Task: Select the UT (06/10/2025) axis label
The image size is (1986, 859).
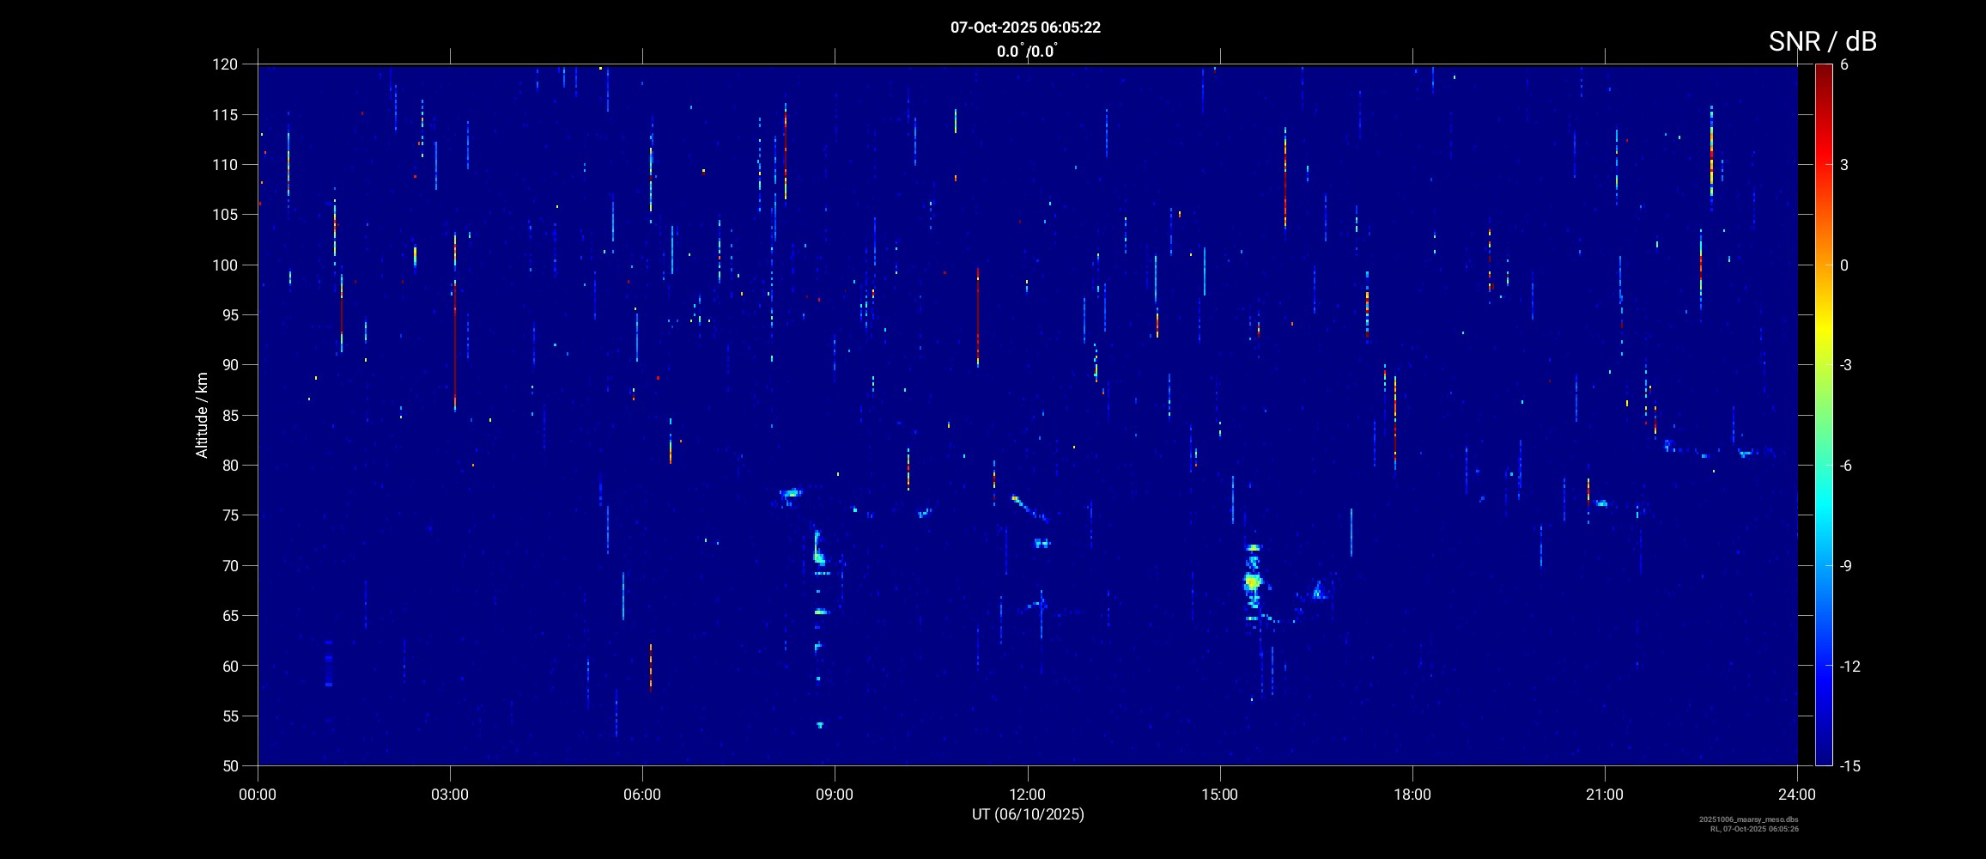Action: pos(1028,814)
